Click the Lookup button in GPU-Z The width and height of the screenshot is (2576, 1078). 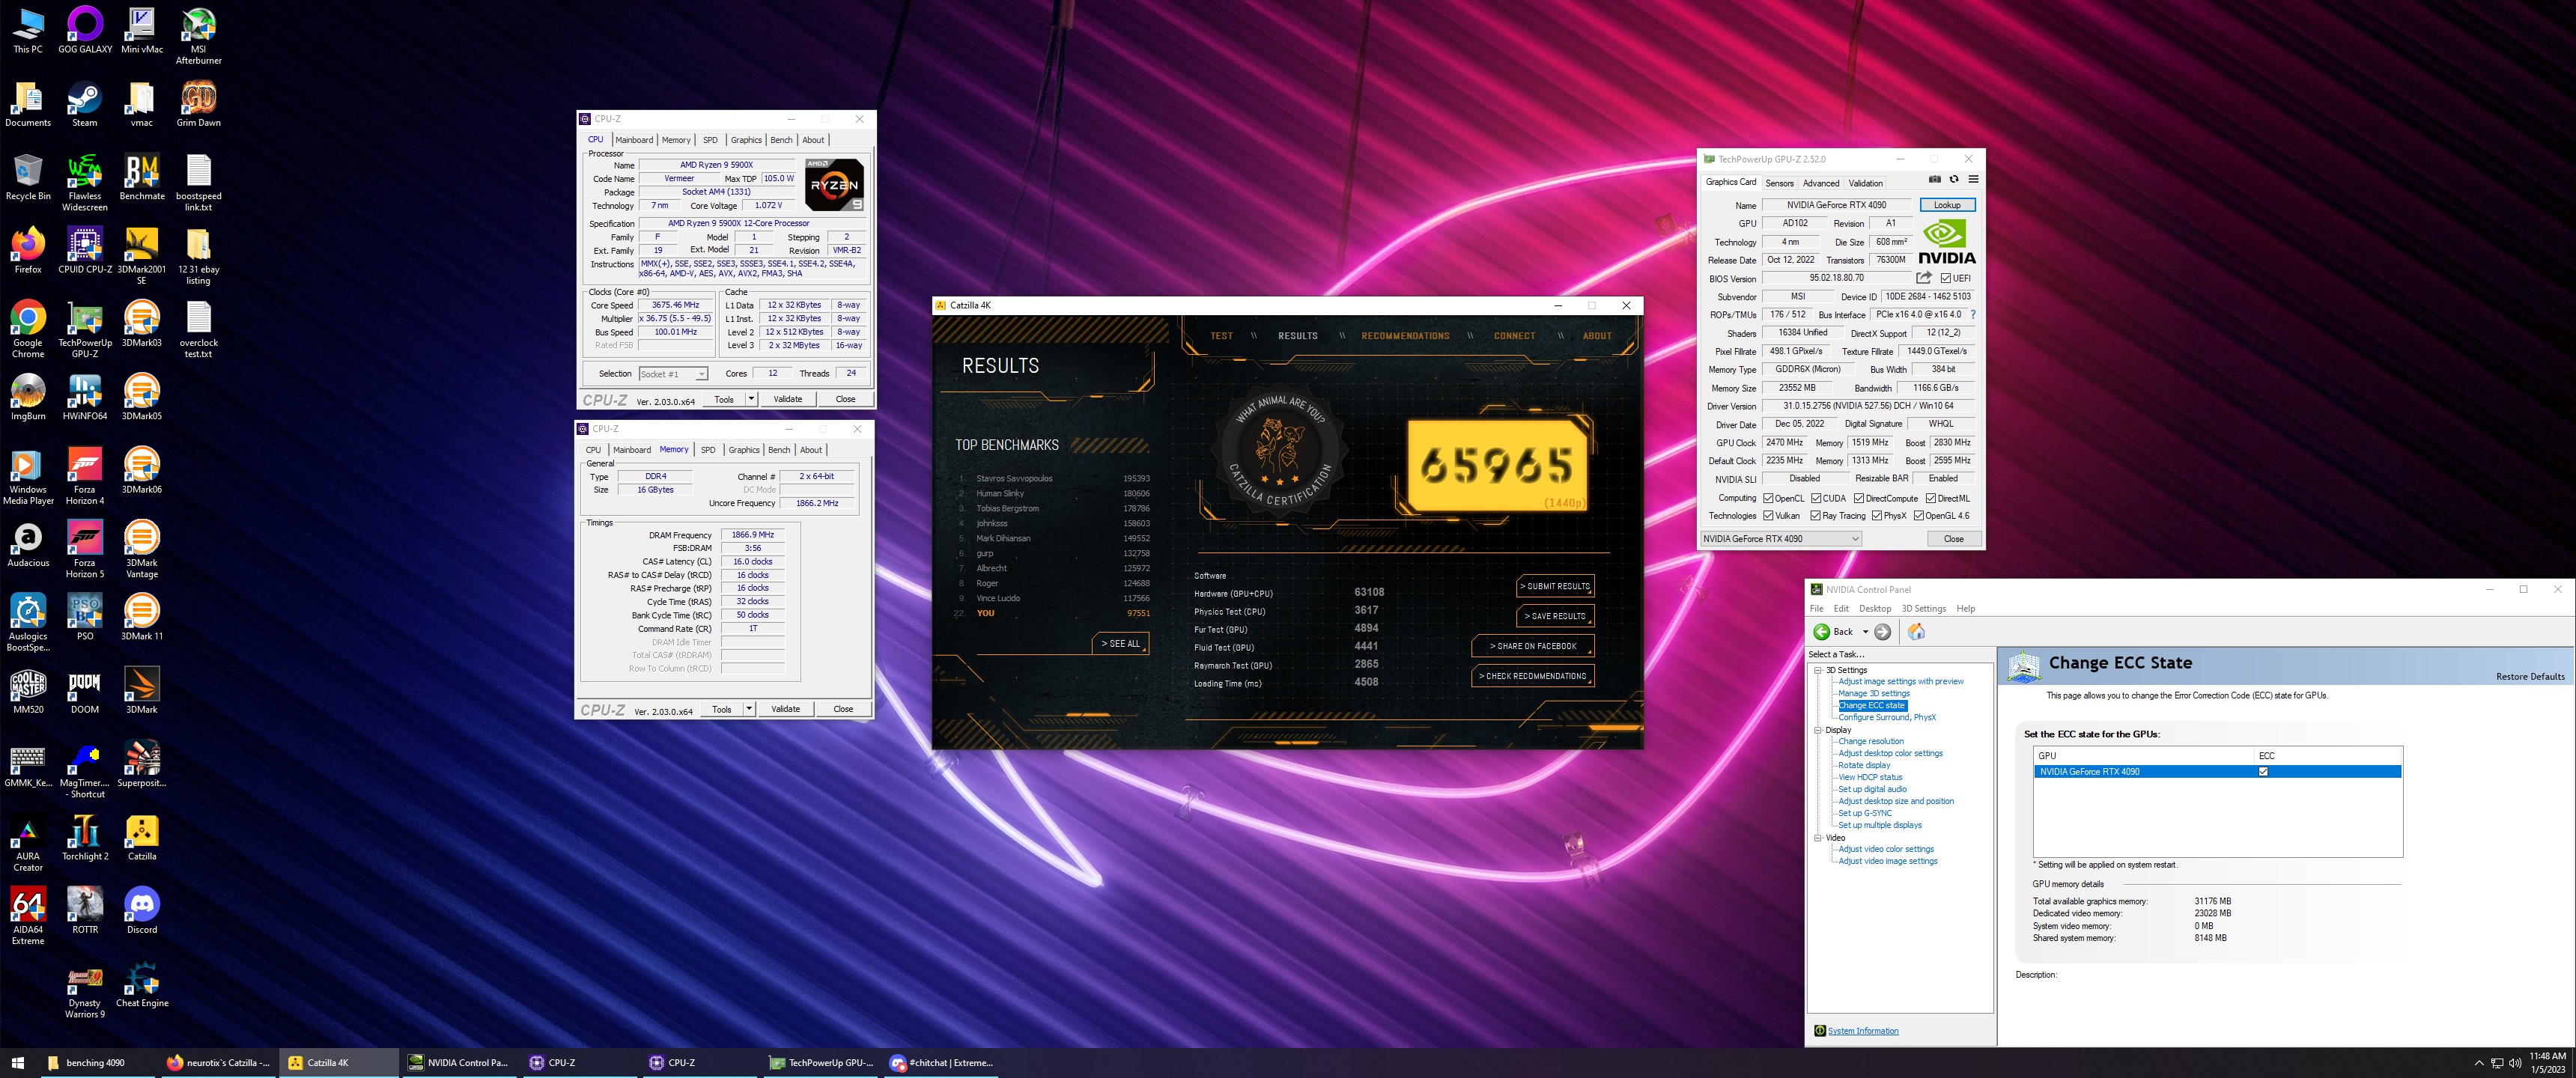(x=1946, y=205)
